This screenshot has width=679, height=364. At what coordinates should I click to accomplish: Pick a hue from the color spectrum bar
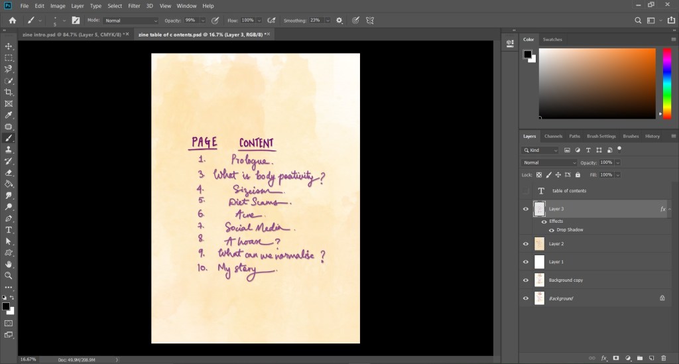(666, 80)
